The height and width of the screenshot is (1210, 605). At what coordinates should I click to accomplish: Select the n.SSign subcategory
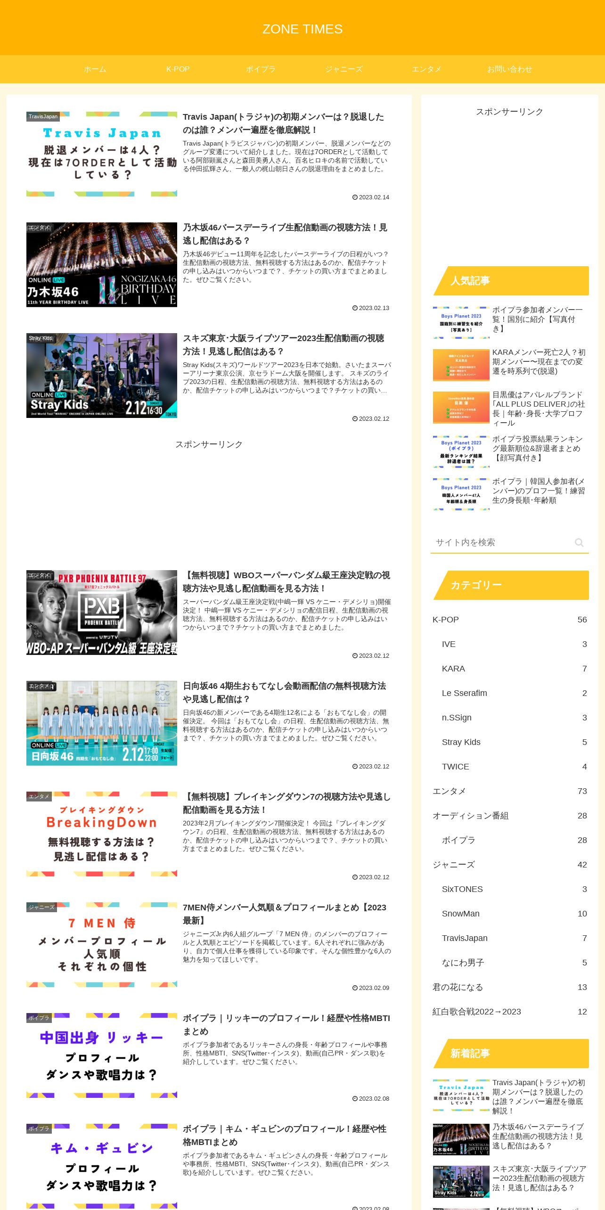click(x=515, y=718)
